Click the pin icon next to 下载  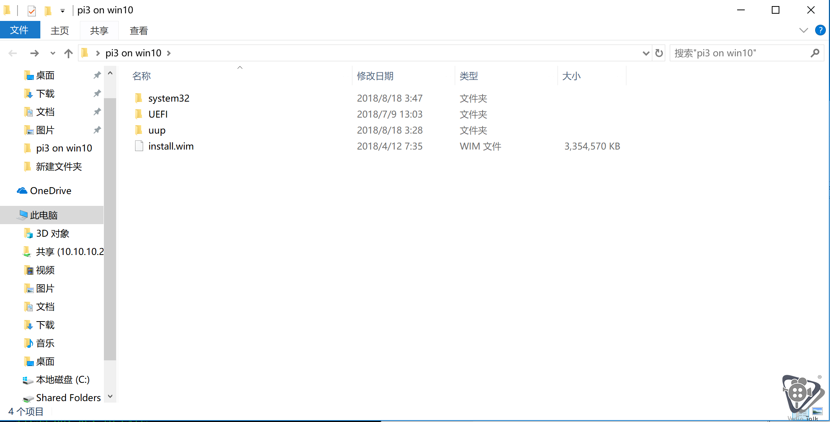pos(97,94)
